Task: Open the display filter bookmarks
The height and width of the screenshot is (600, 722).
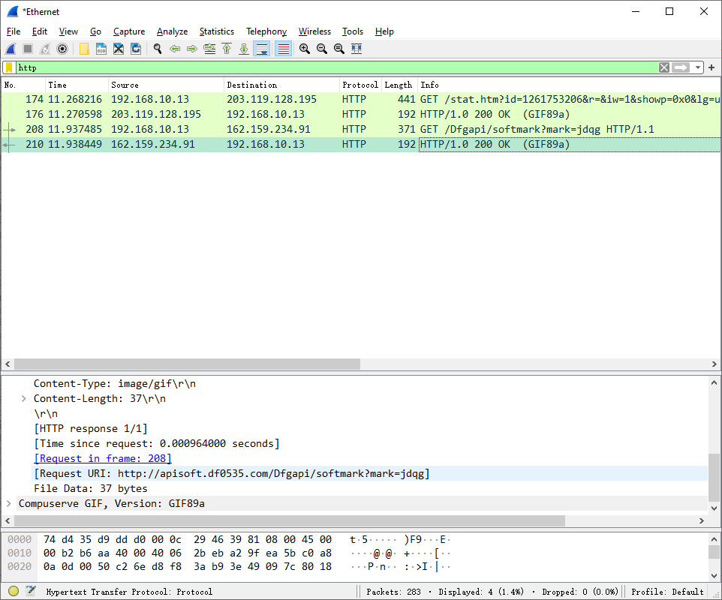Action: [x=9, y=67]
